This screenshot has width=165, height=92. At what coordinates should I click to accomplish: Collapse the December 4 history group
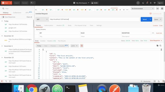tap(2, 46)
